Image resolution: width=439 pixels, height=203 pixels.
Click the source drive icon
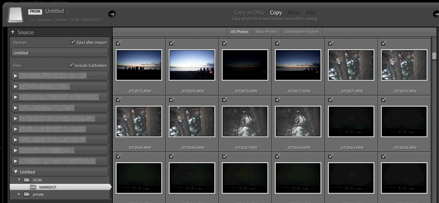pos(15,15)
